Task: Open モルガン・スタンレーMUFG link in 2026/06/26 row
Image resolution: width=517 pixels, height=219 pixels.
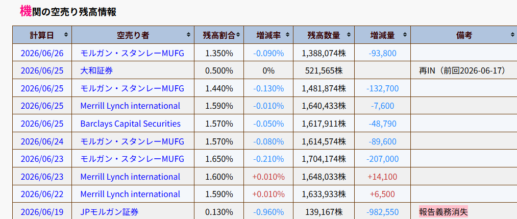Action: tap(132, 53)
